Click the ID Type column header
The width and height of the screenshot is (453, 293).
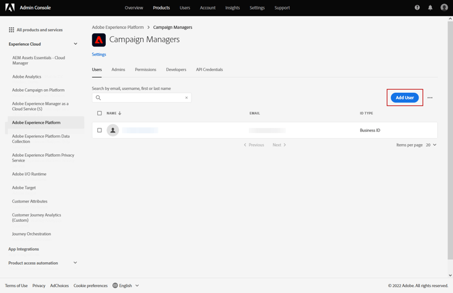click(366, 113)
